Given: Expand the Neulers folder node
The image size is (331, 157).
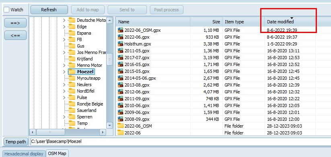Looking at the screenshot, I should pyautogui.click(x=64, y=85).
